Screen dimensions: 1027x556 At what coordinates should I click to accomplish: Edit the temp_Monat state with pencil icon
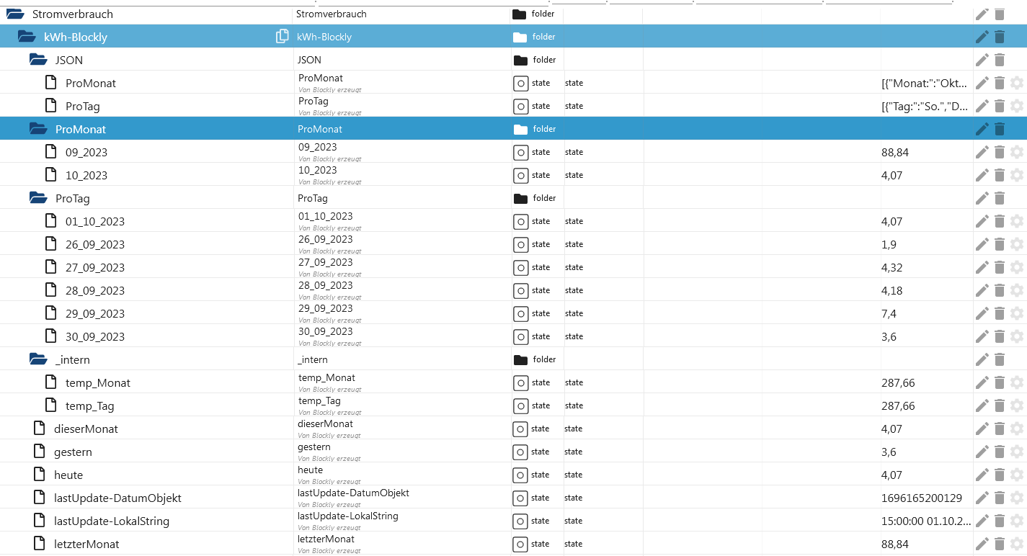982,382
